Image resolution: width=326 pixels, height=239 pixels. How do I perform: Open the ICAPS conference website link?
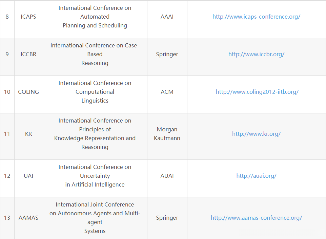(256, 17)
